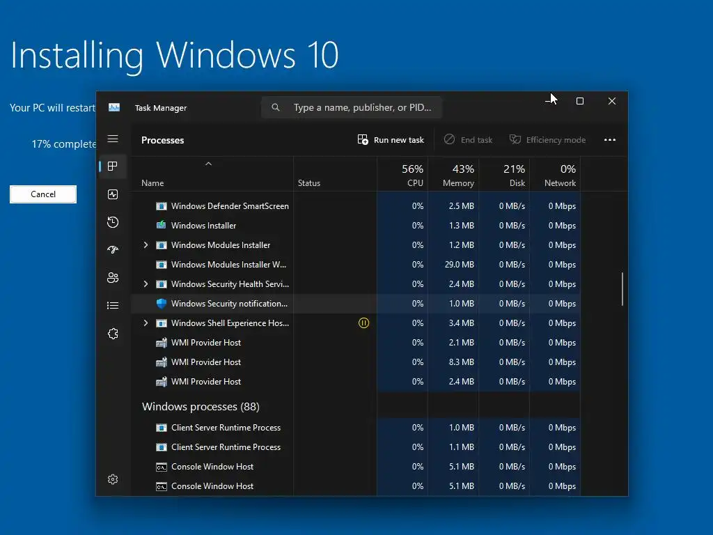Click the Task Manager app icon in title bar
713x535 pixels.
114,107
